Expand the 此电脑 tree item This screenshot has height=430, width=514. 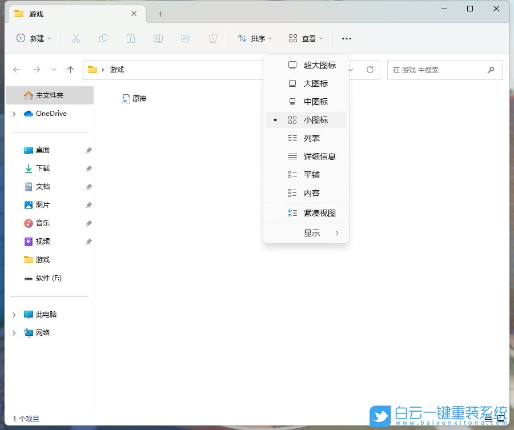tap(14, 314)
